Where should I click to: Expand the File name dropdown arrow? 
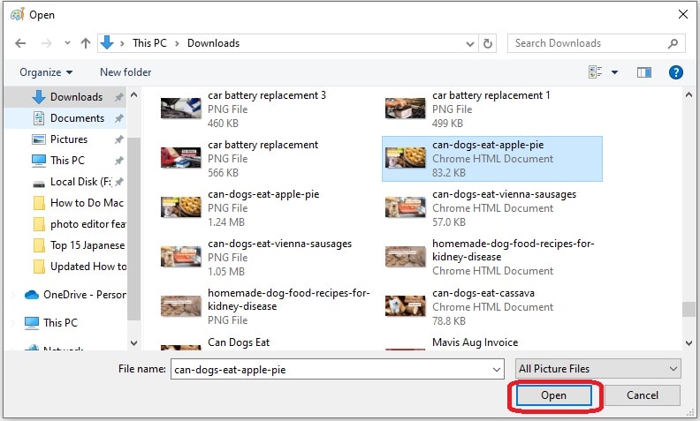tap(496, 369)
